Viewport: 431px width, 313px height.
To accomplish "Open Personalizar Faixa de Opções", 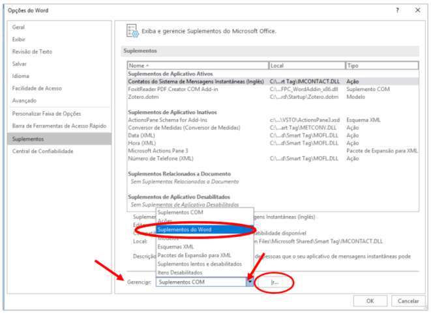I will click(x=59, y=114).
